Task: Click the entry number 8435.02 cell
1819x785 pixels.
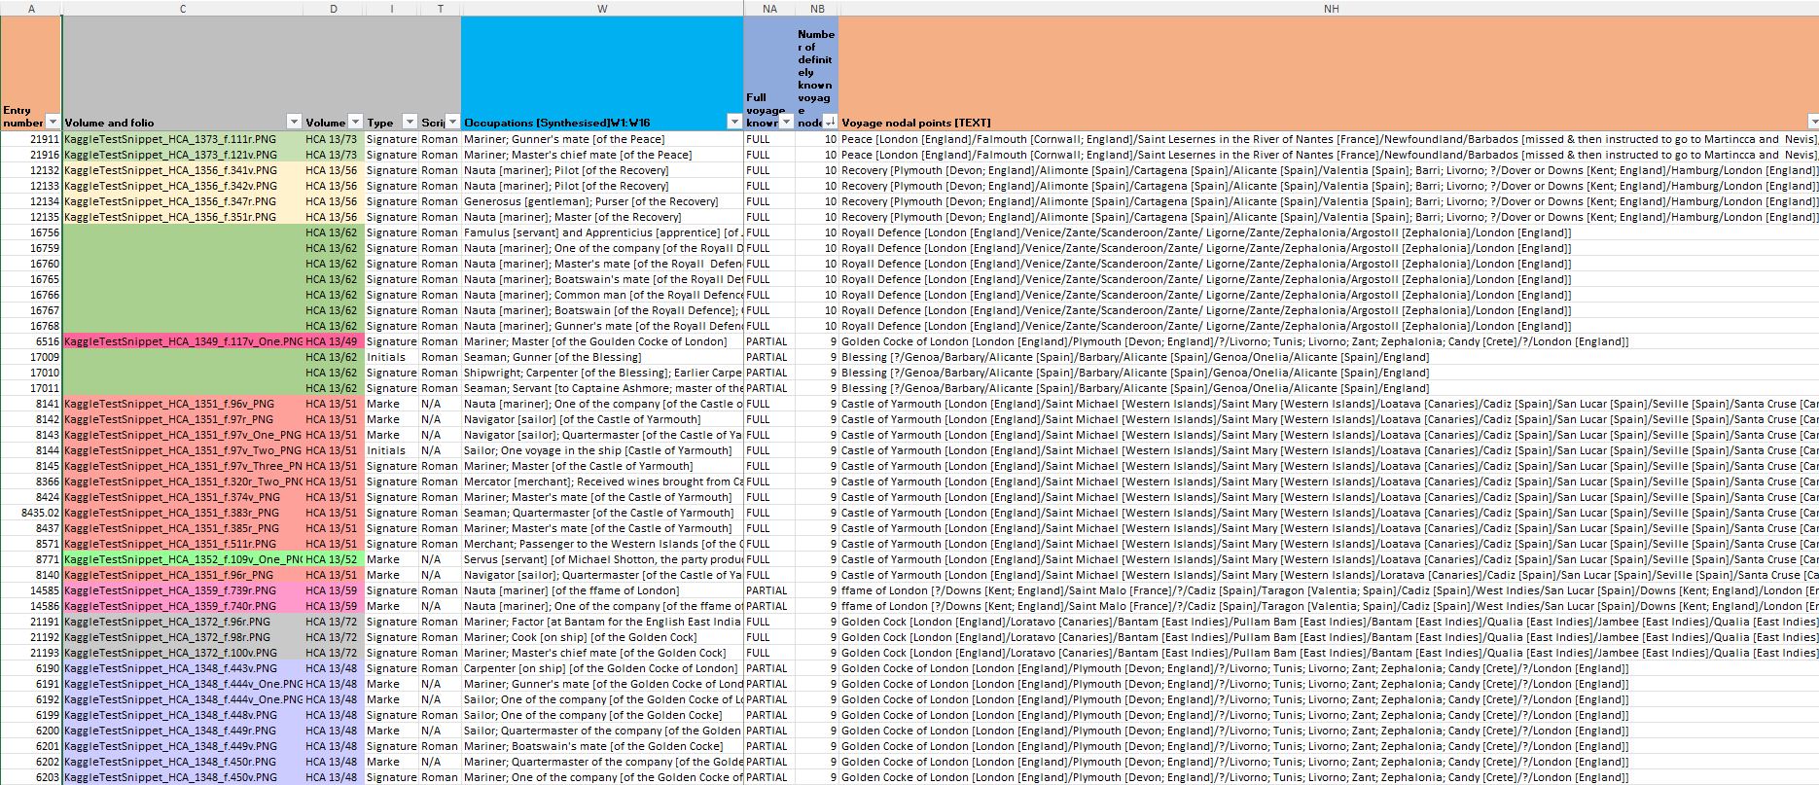Action: click(31, 513)
